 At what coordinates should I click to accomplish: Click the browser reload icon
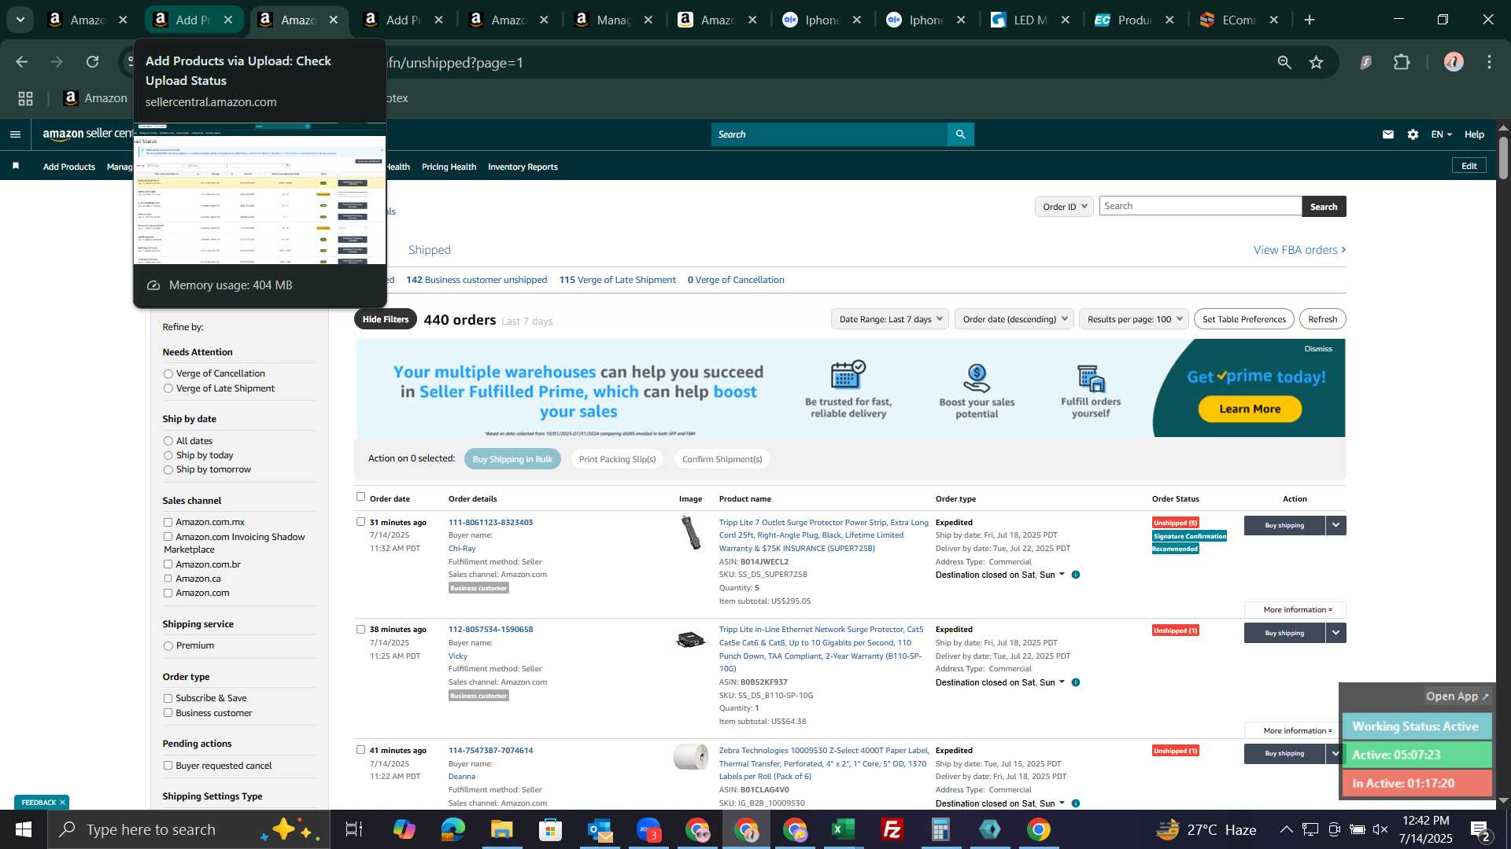[93, 61]
